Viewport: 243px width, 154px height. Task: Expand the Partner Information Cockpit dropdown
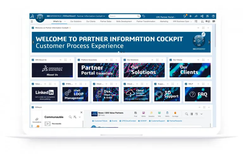pyautogui.click(x=104, y=16)
